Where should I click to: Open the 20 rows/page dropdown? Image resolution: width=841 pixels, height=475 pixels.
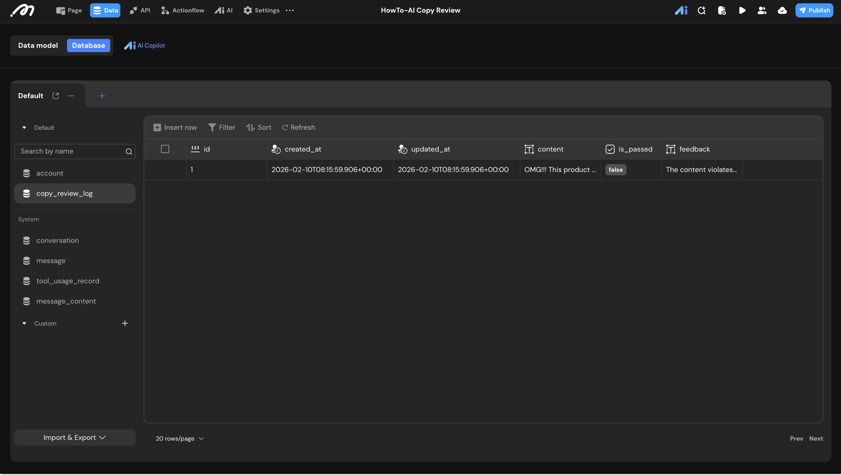180,438
